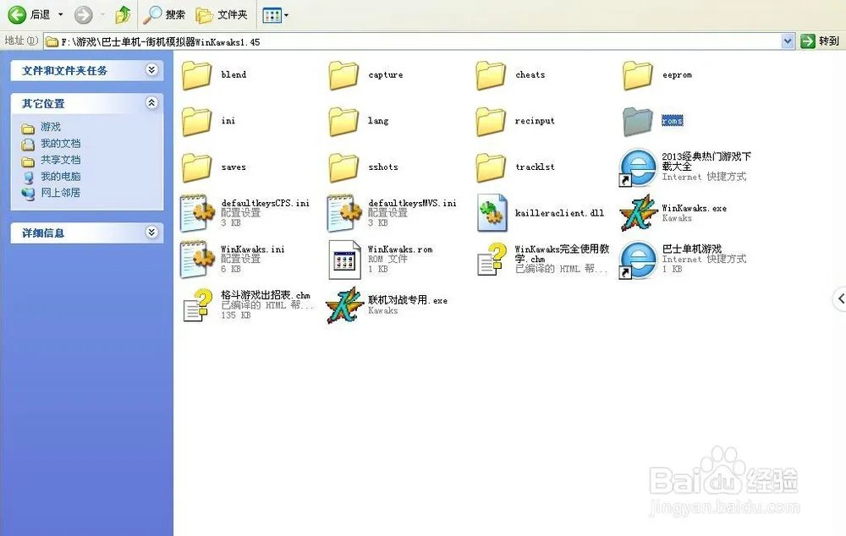Select WinKawaks完全使用教学.chm help file icon

(492, 260)
